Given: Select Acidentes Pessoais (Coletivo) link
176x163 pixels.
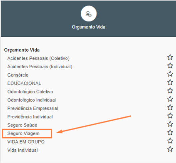Looking at the screenshot, I should tap(38, 58).
